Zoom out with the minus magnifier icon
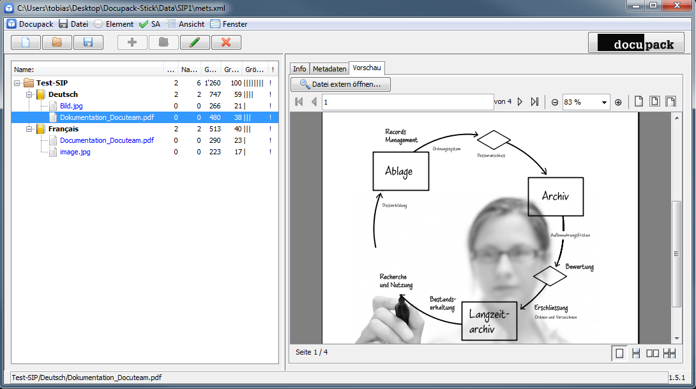Image resolution: width=696 pixels, height=389 pixels. pyautogui.click(x=555, y=102)
